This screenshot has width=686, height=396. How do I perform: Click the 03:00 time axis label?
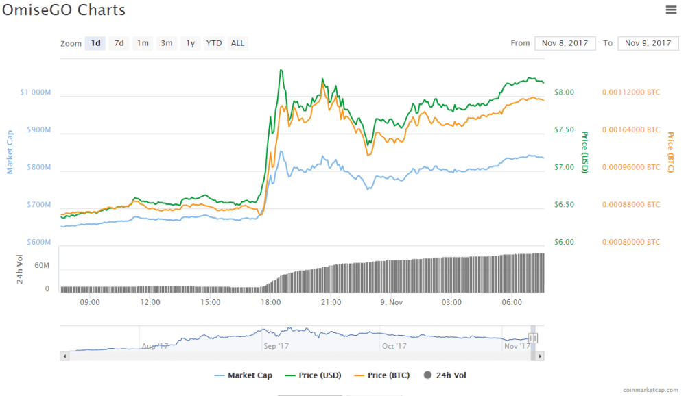click(451, 302)
